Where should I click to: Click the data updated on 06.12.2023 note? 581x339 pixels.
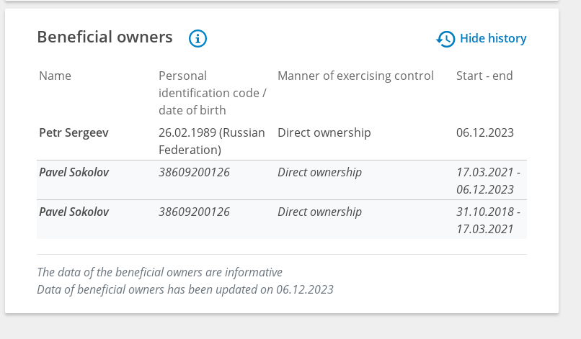pyautogui.click(x=185, y=289)
